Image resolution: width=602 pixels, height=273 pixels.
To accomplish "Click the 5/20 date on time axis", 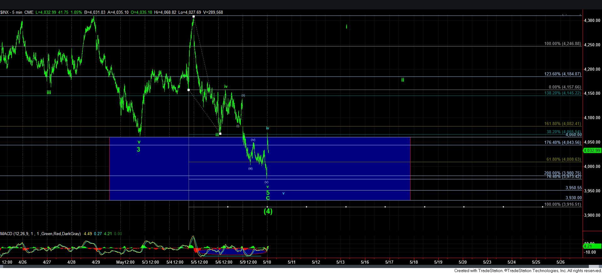I will pos(463,262).
